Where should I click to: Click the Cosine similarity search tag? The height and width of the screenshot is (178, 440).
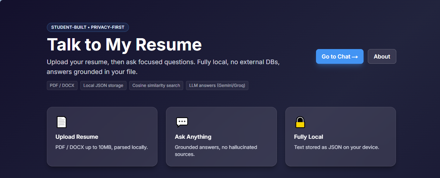pyautogui.click(x=156, y=85)
